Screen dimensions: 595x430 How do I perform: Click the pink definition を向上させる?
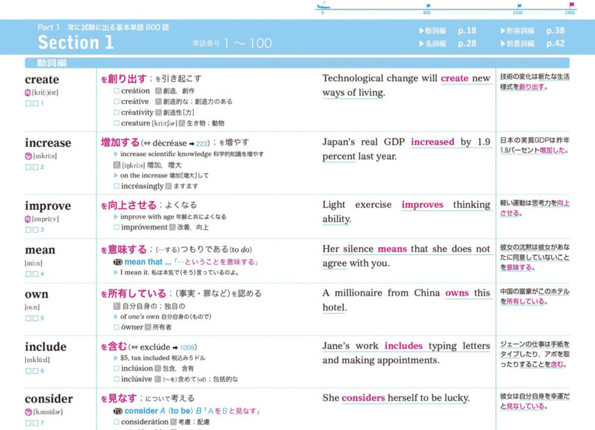point(129,205)
